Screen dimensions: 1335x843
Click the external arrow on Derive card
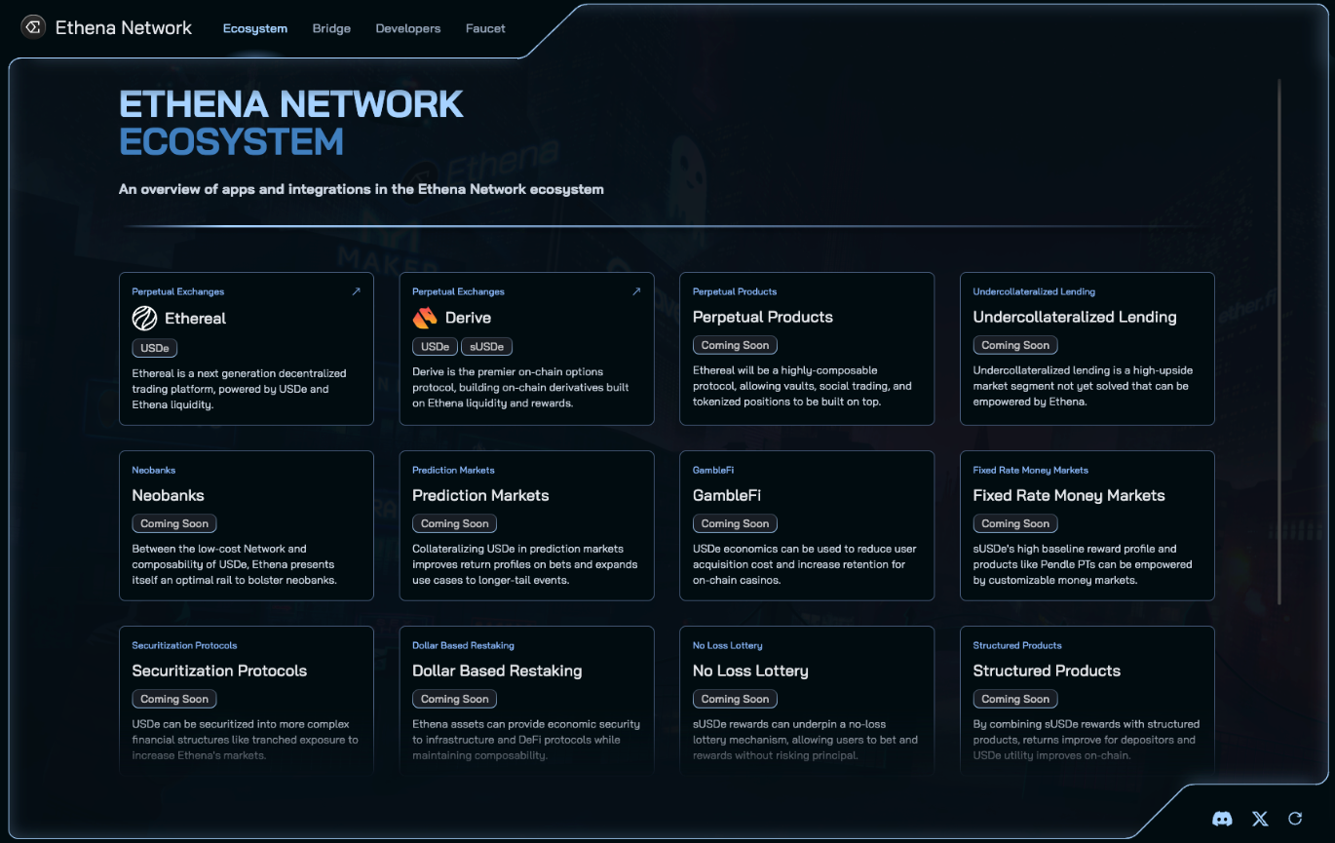tap(636, 291)
